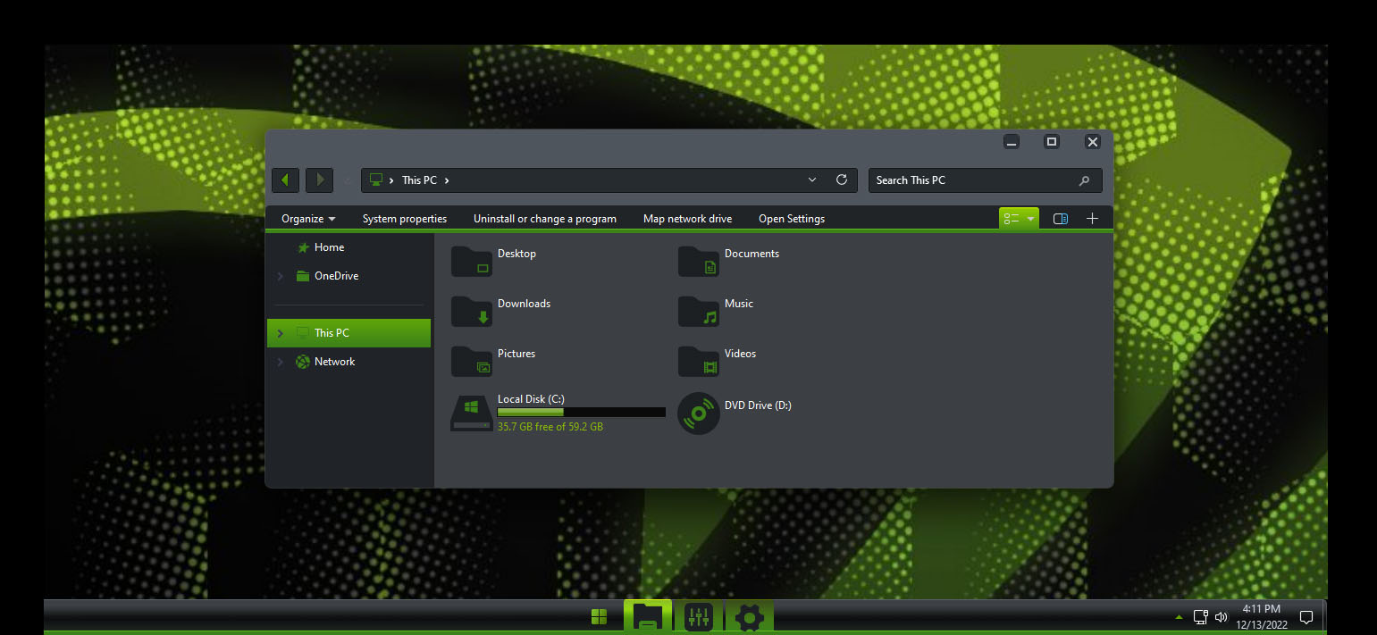Expand the Network sidebar entry
Viewport: 1377px width, 635px height.
tap(280, 361)
